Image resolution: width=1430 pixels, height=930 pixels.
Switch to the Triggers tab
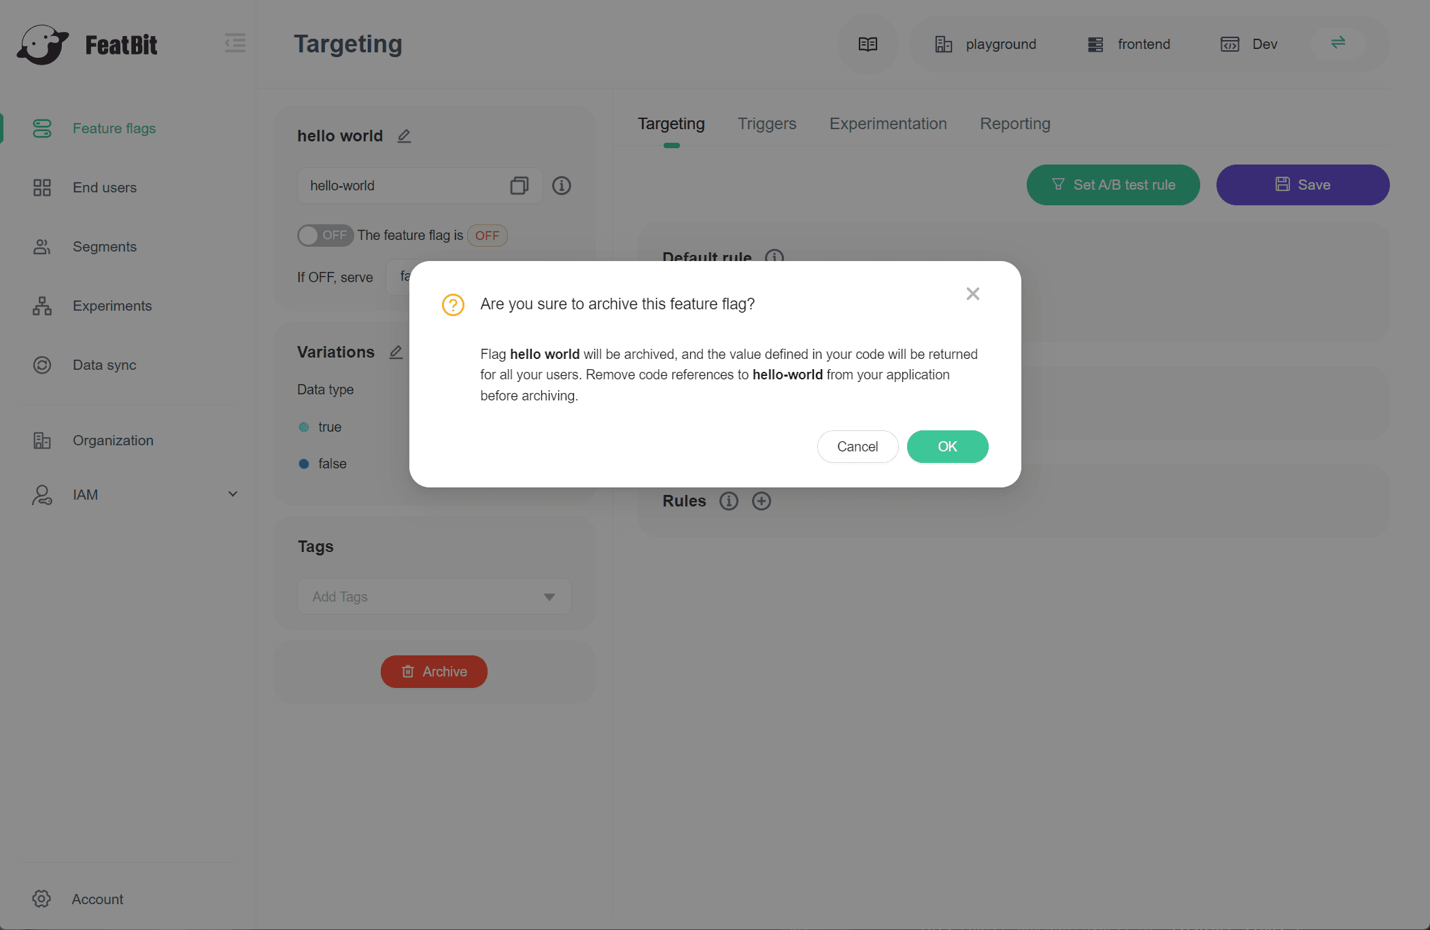(766, 124)
